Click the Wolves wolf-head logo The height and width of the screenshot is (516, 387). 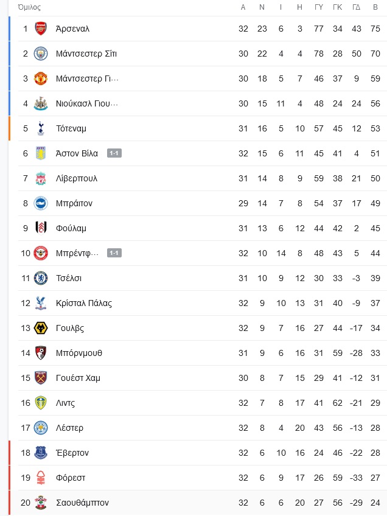tap(41, 328)
